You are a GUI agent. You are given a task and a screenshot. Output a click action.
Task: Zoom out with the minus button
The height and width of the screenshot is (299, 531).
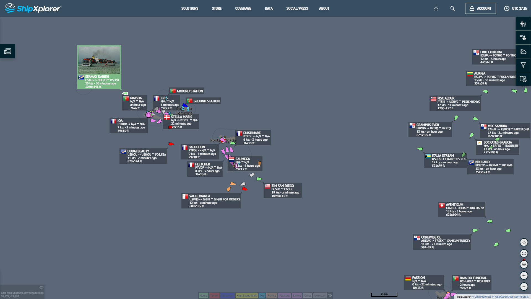[524, 287]
